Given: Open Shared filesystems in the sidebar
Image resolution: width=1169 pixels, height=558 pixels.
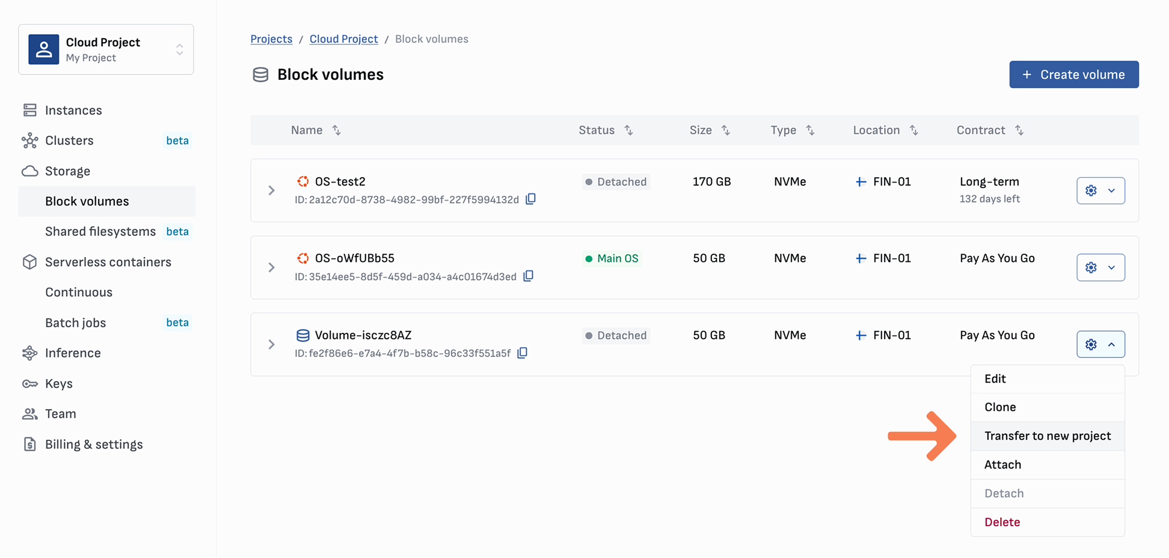Looking at the screenshot, I should (x=100, y=231).
